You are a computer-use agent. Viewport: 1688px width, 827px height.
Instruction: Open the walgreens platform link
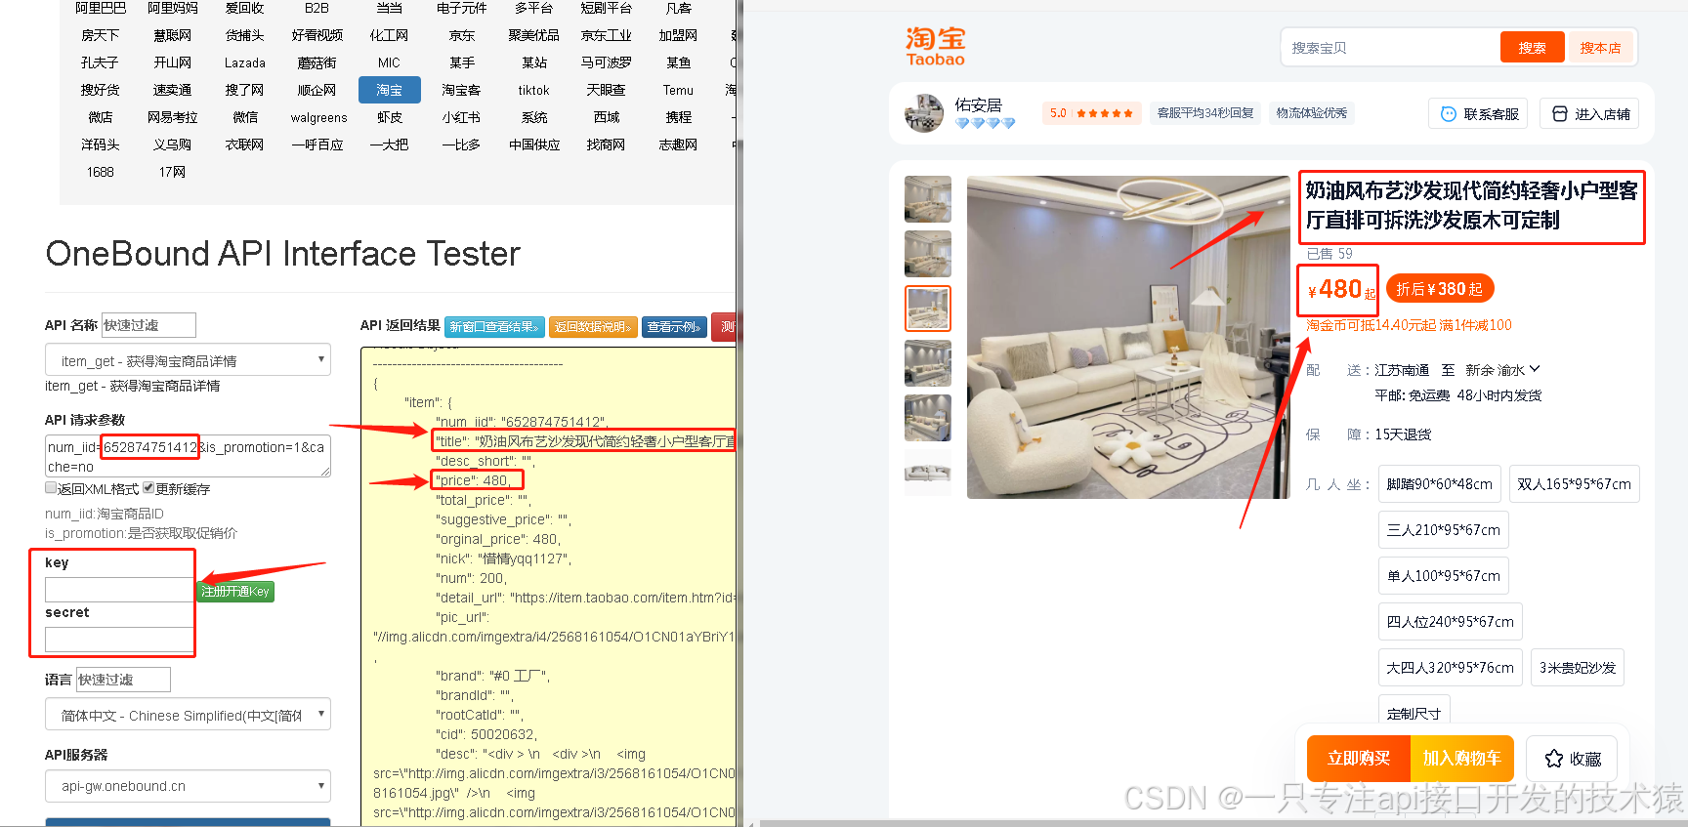[x=318, y=117]
